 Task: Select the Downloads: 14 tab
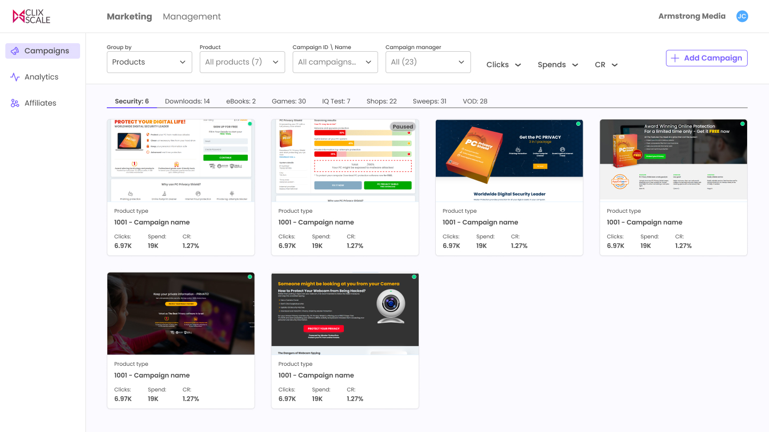(x=187, y=101)
